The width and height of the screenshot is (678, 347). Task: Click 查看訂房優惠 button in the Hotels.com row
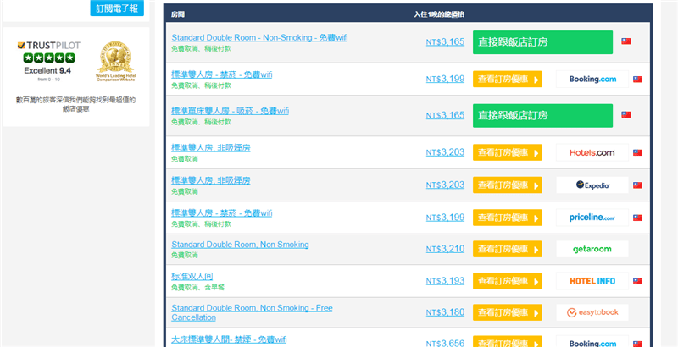coord(507,153)
